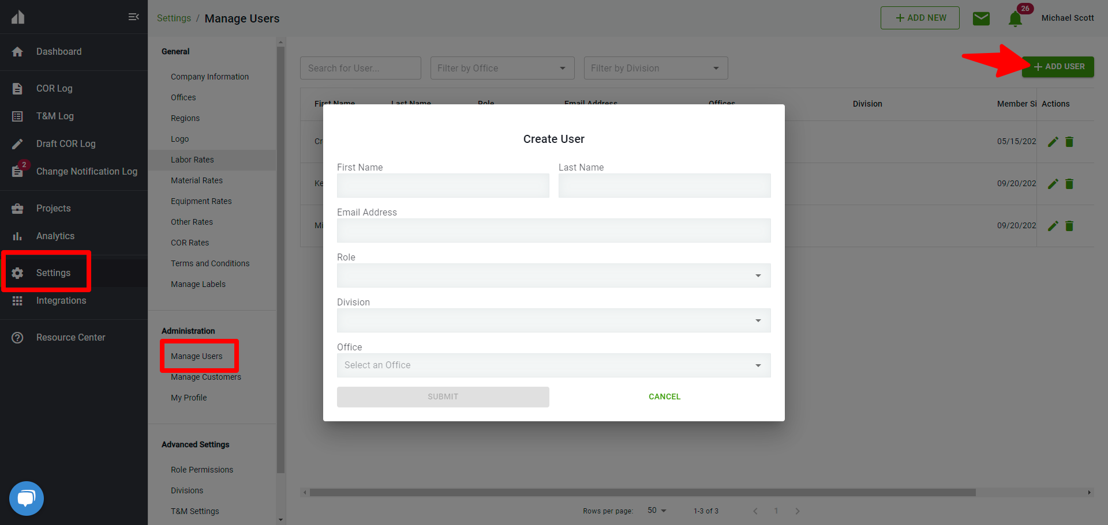1108x525 pixels.
Task: Open Role Permissions settings
Action: (202, 470)
